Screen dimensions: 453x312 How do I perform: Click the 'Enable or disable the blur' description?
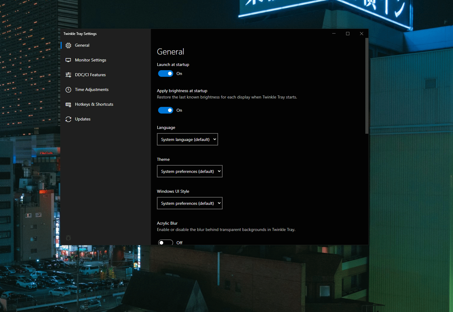226,229
